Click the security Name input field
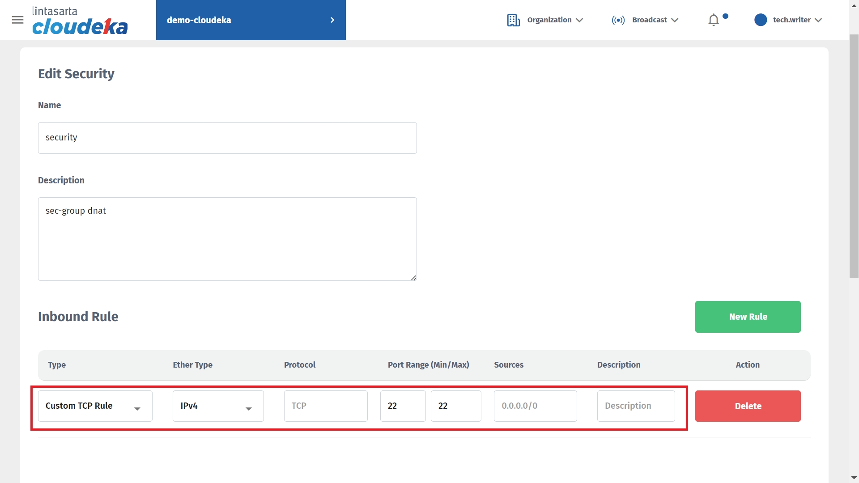The width and height of the screenshot is (859, 483). coord(227,138)
